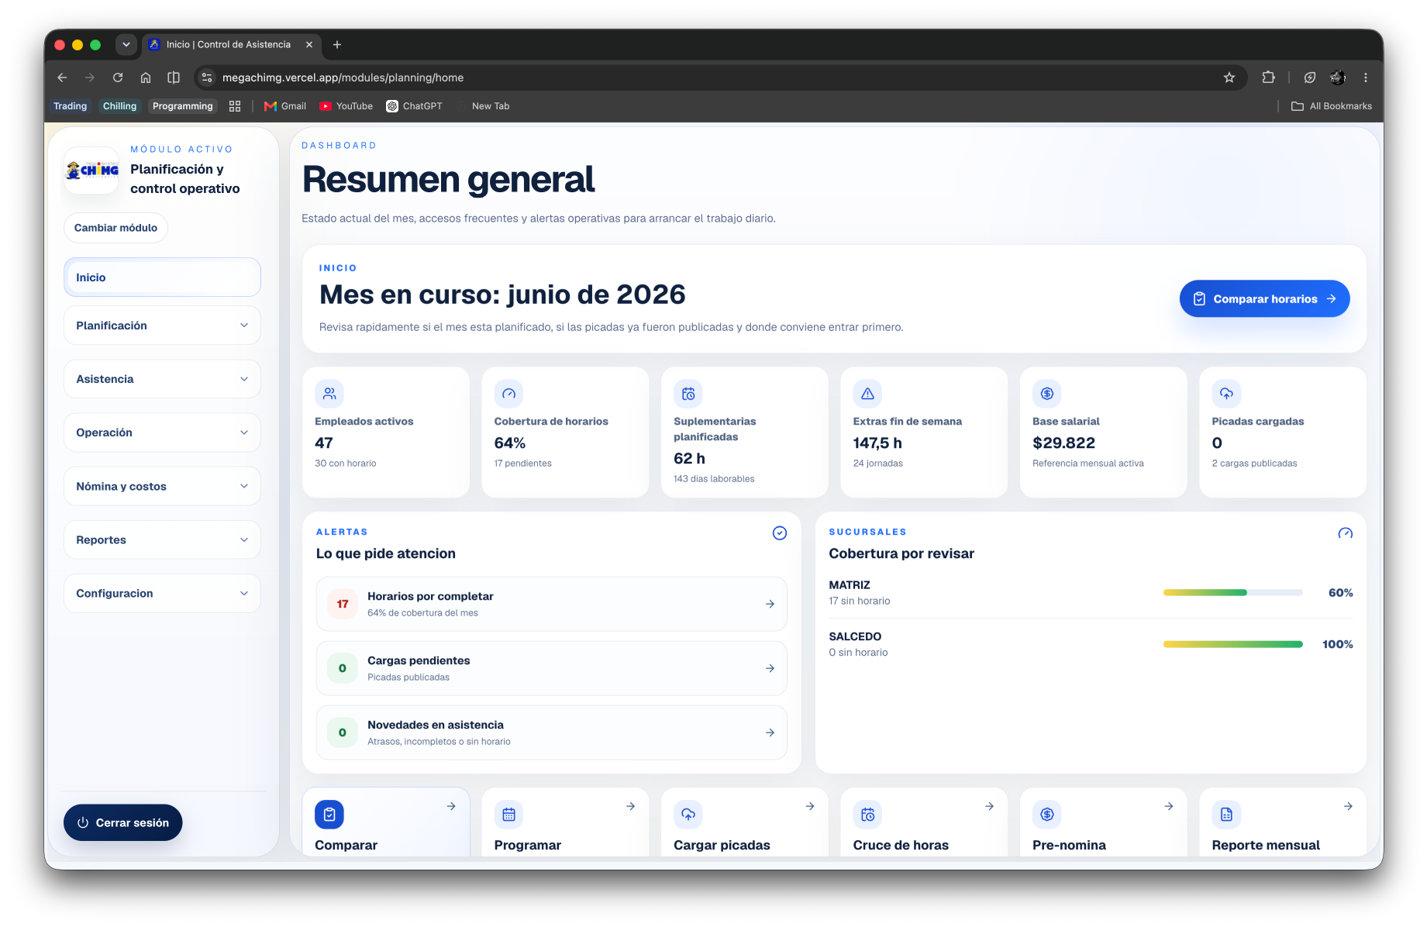Open the Cargas pendientes alert row

(x=551, y=668)
